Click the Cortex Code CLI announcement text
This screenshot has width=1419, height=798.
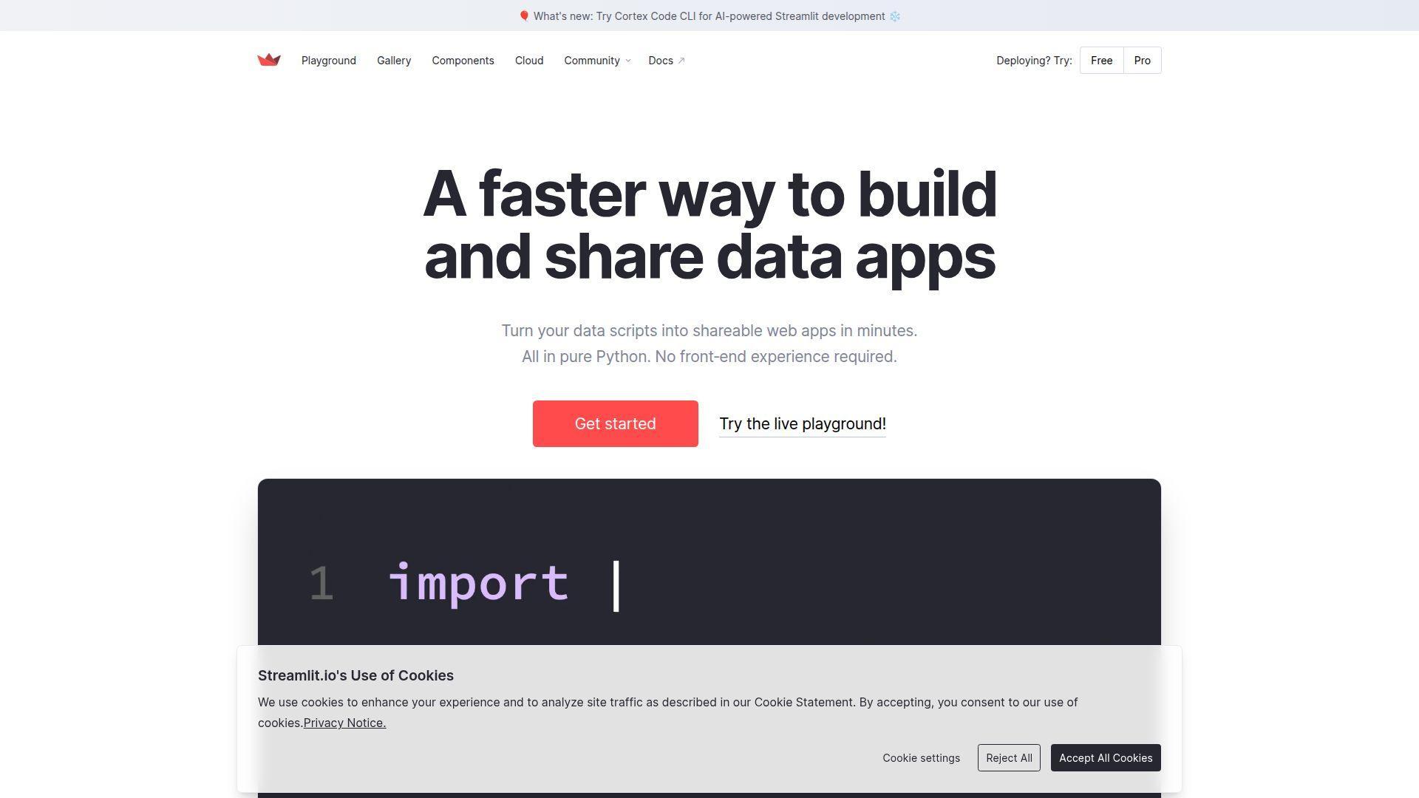[x=709, y=16]
